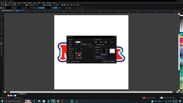Click the Miter limit input field

pos(78,49)
